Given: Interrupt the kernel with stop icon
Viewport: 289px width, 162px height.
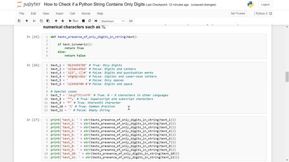Looking at the screenshot, I should (83, 21).
